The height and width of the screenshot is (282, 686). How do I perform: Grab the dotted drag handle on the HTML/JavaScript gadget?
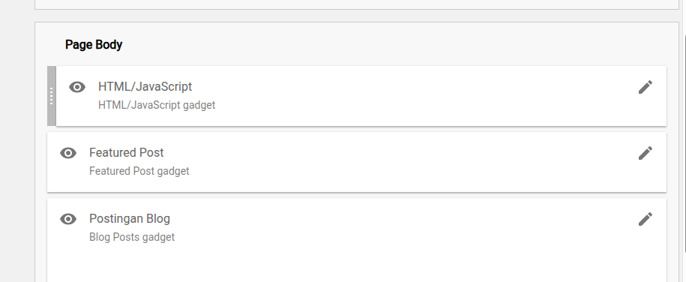[x=52, y=96]
